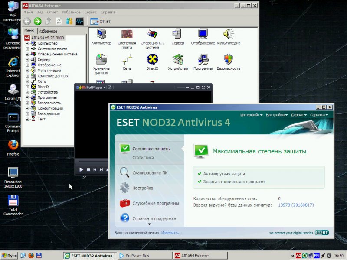347x260 pixels.
Task: Open the Сервис menu in AIDA64 menu bar
Action: pyautogui.click(x=91, y=12)
